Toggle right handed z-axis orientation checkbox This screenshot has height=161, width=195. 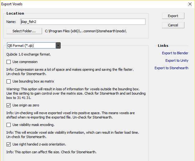(x=9, y=144)
